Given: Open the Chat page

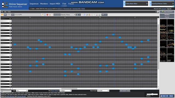Looking at the screenshot, I should pyautogui.click(x=64, y=4).
